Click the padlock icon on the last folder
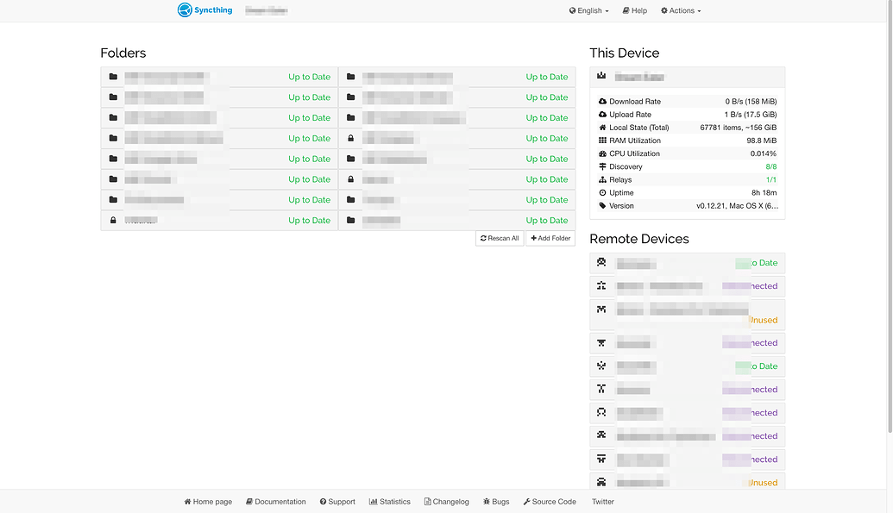Image resolution: width=893 pixels, height=513 pixels. 113,220
